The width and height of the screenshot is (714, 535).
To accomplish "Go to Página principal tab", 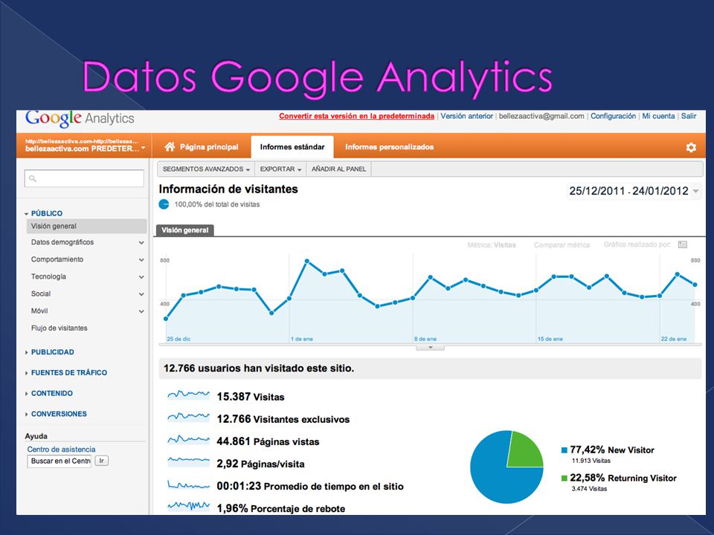I will (x=202, y=147).
